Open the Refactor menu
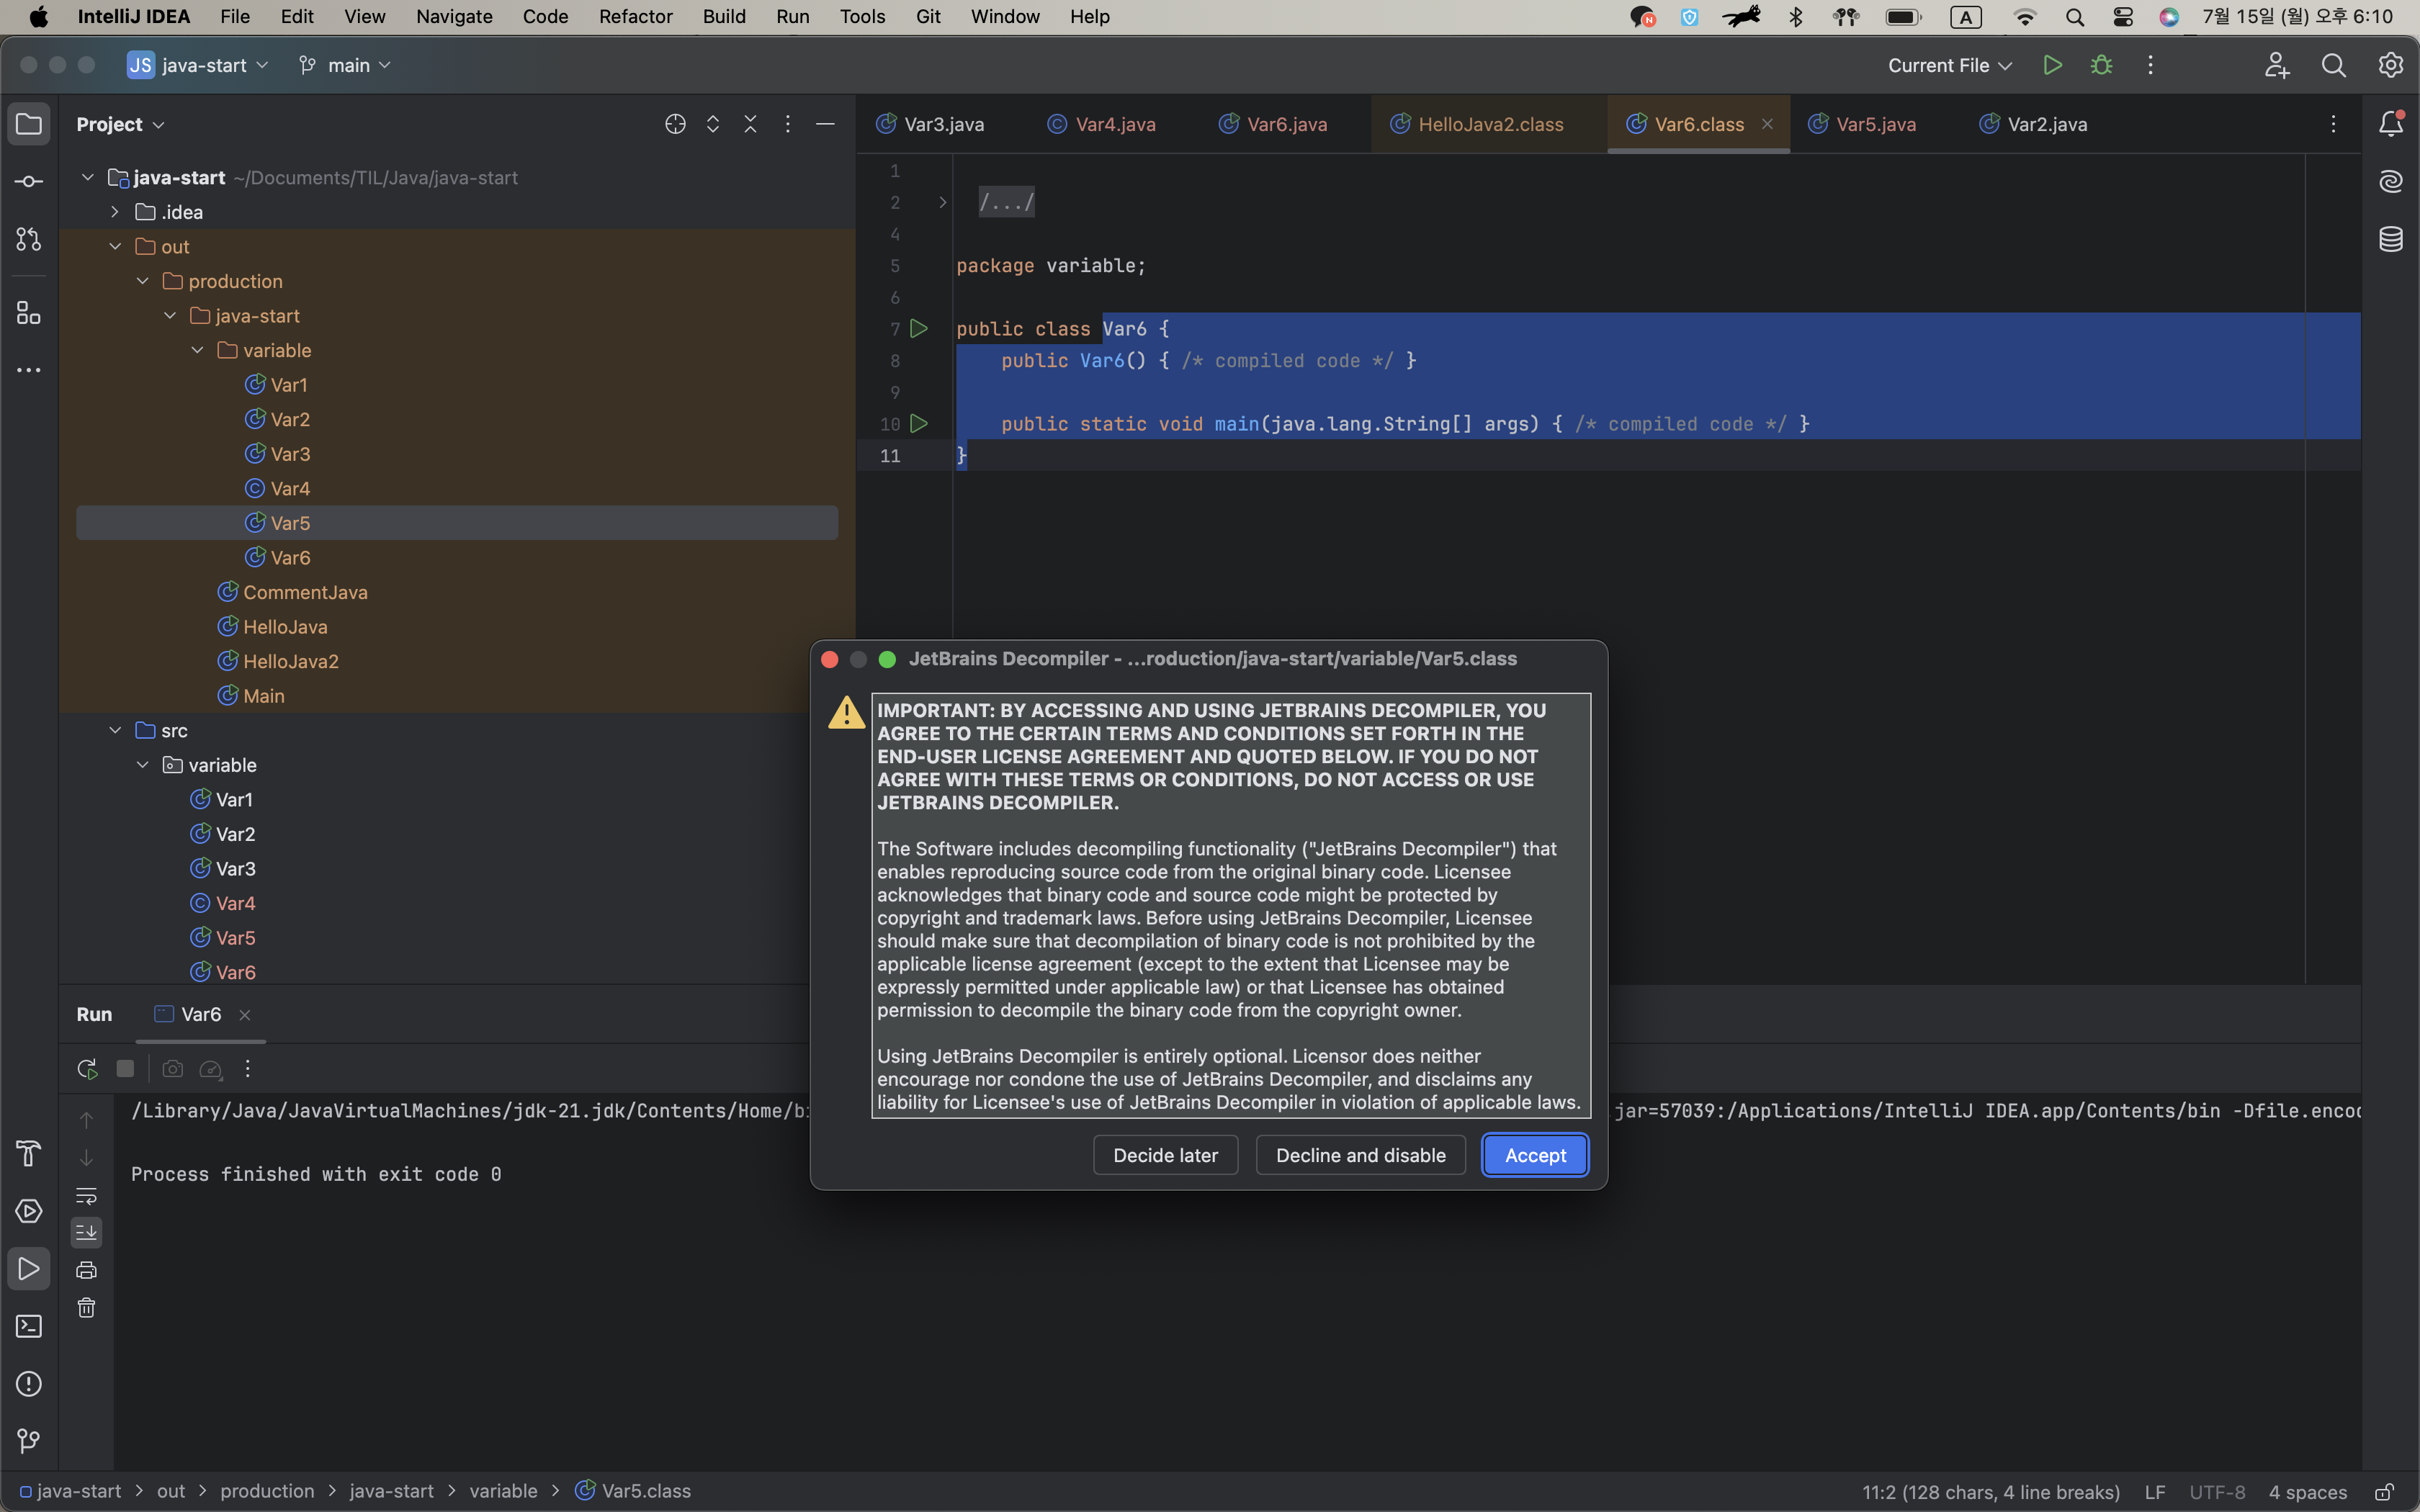This screenshot has height=1512, width=2420. (635, 16)
